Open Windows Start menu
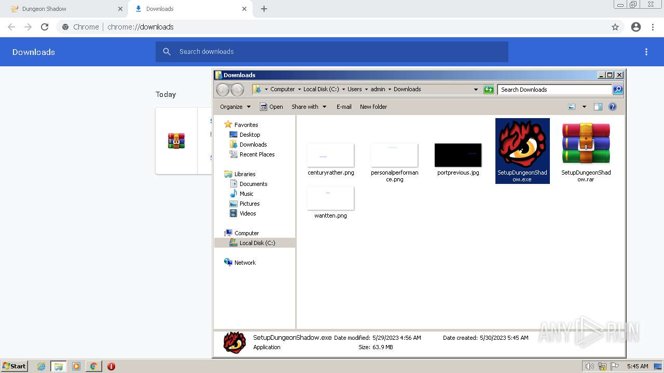The width and height of the screenshot is (664, 373). pos(14,366)
